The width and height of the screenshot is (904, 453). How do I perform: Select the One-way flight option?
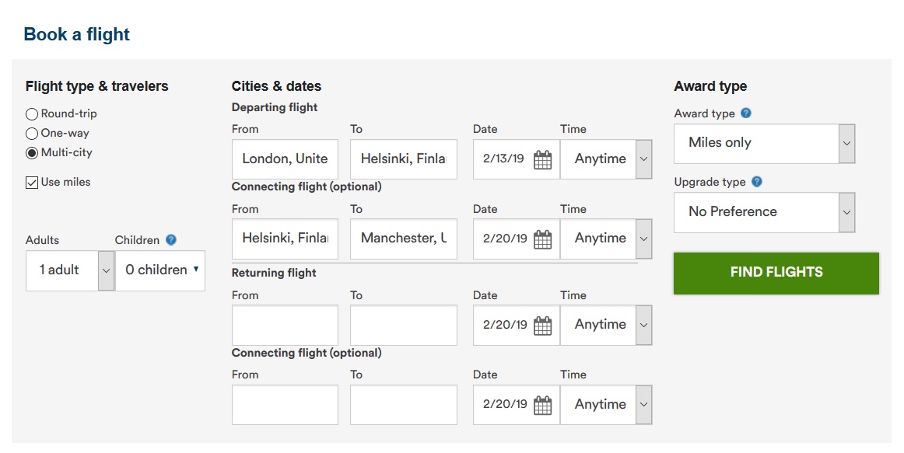coord(32,134)
